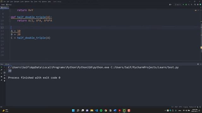Open the warnings indicator in editor corner
Screen dimensions: 202x113
pos(196,10)
